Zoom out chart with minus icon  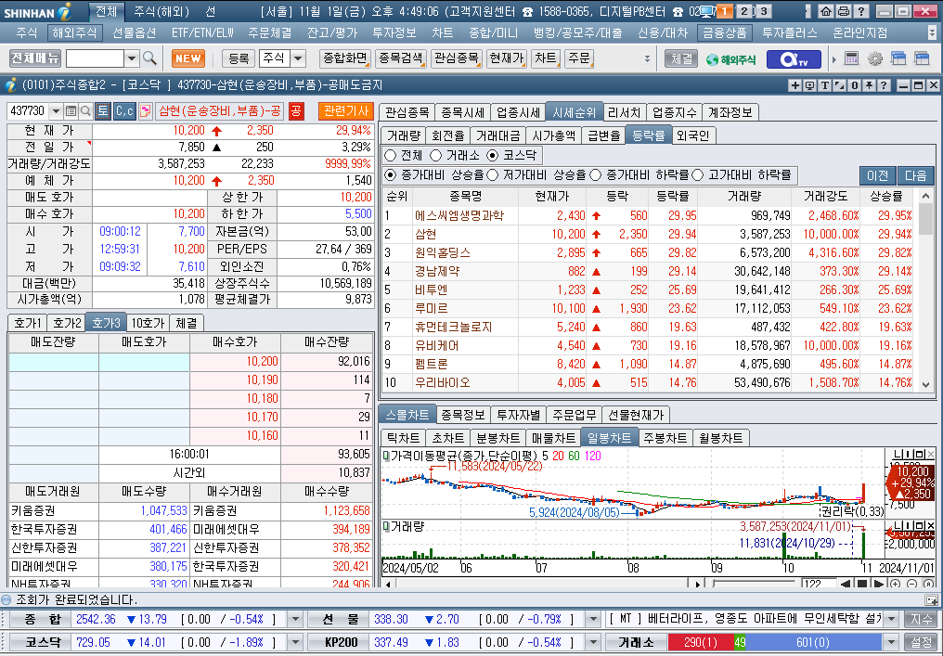pos(911,584)
